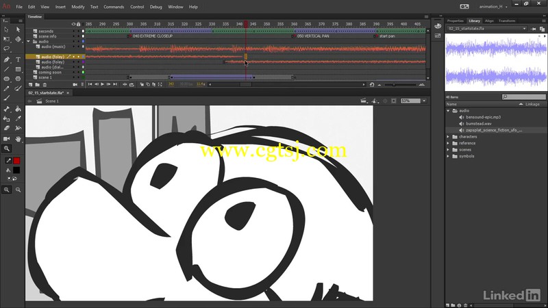Open the stage zoom percentage dropdown
The height and width of the screenshot is (308, 548).
click(x=424, y=101)
